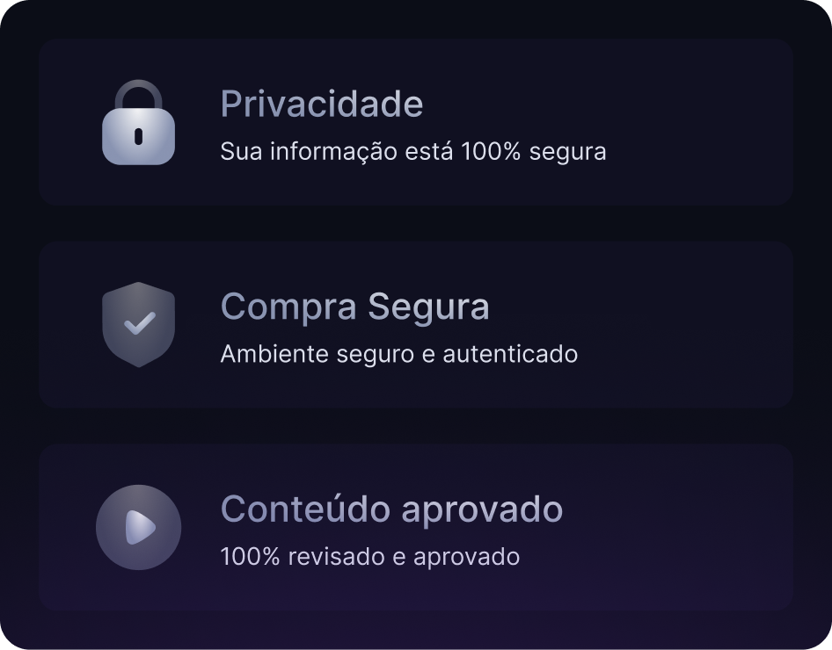Click the padlock privacy icon

point(138,124)
